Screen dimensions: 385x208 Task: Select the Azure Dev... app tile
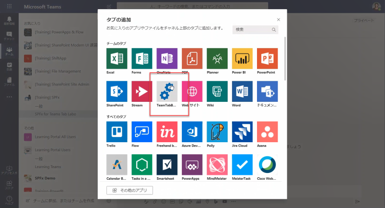[192, 132]
